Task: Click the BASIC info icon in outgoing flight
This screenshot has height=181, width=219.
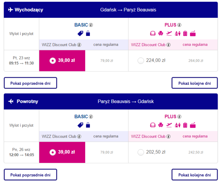Action: click(91, 25)
